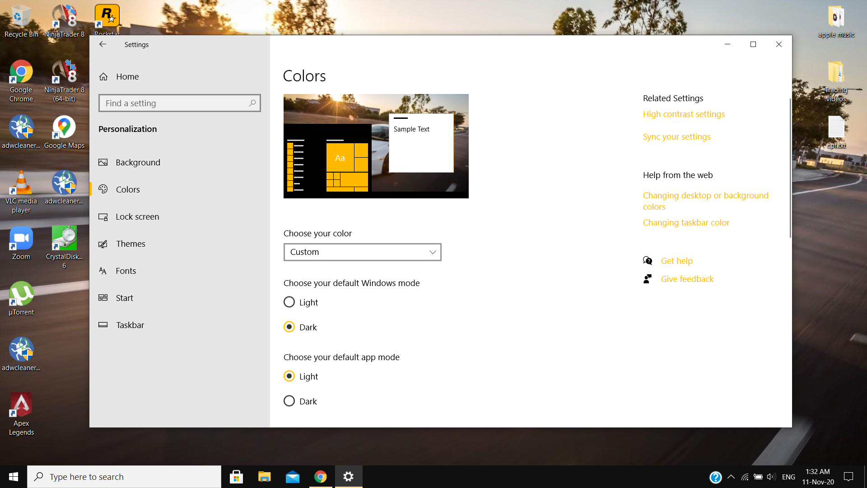Click the taskbar Type here to search box

pos(124,477)
